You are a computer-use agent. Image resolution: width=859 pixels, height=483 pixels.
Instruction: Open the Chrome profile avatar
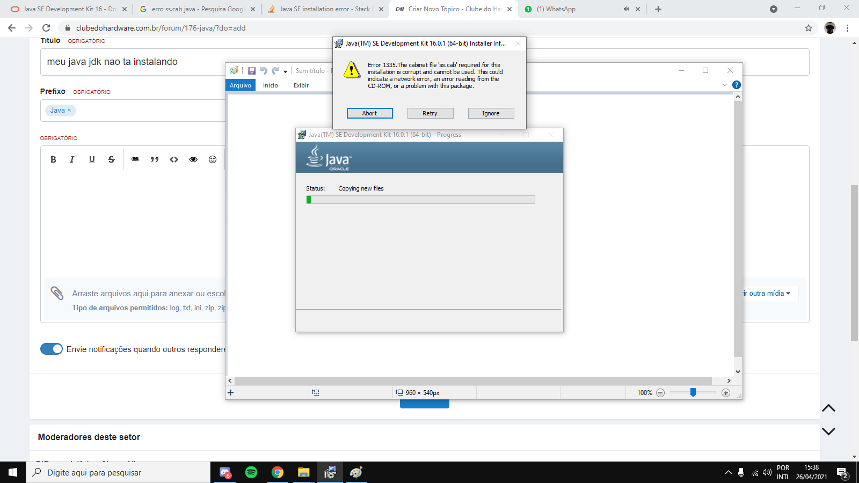click(x=830, y=28)
